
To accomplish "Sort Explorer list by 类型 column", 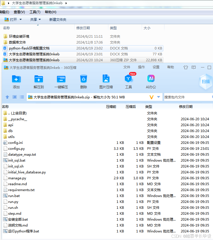I will click(113, 28).
